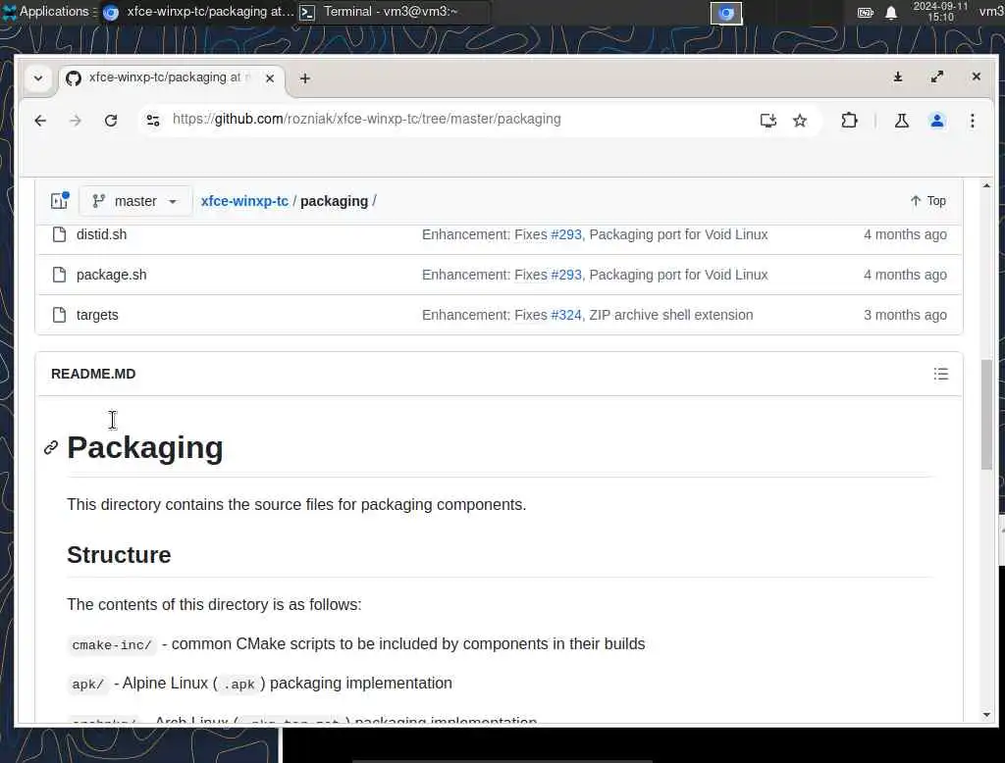Click the fullscreen expand icon in title bar
This screenshot has height=763, width=1005.
tap(937, 76)
